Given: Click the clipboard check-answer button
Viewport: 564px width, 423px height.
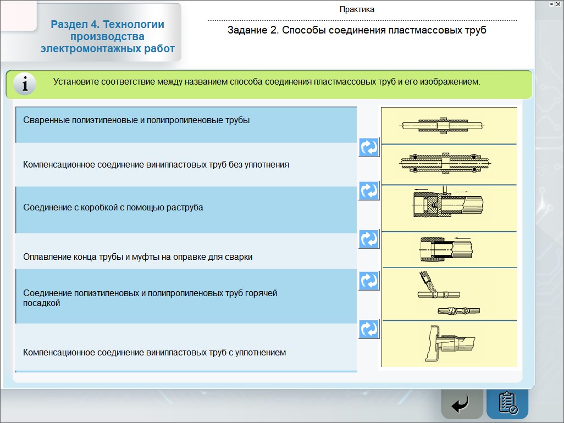Looking at the screenshot, I should (507, 404).
